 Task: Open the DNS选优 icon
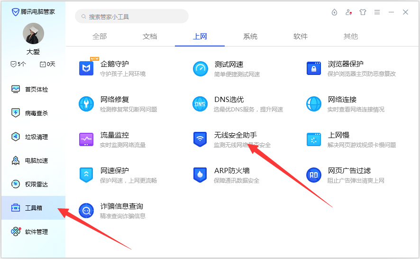[x=200, y=104]
